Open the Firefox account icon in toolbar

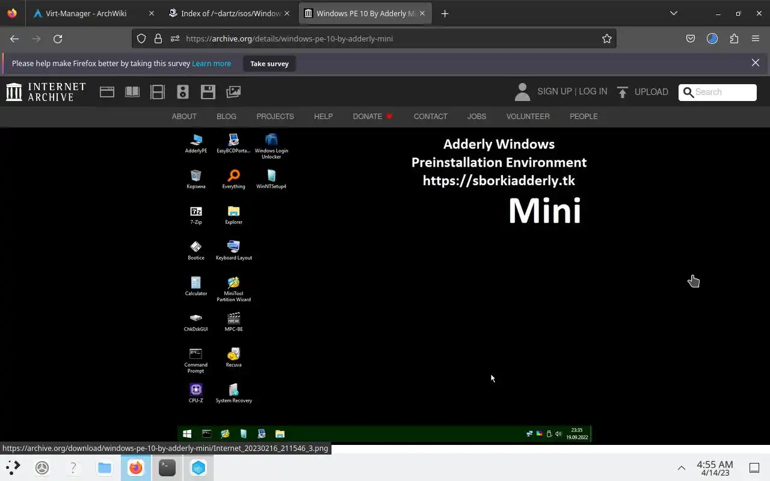(x=712, y=38)
